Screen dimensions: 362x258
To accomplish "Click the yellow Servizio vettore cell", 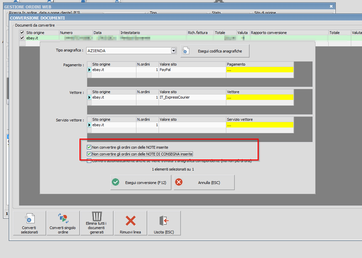I will click(x=260, y=125).
